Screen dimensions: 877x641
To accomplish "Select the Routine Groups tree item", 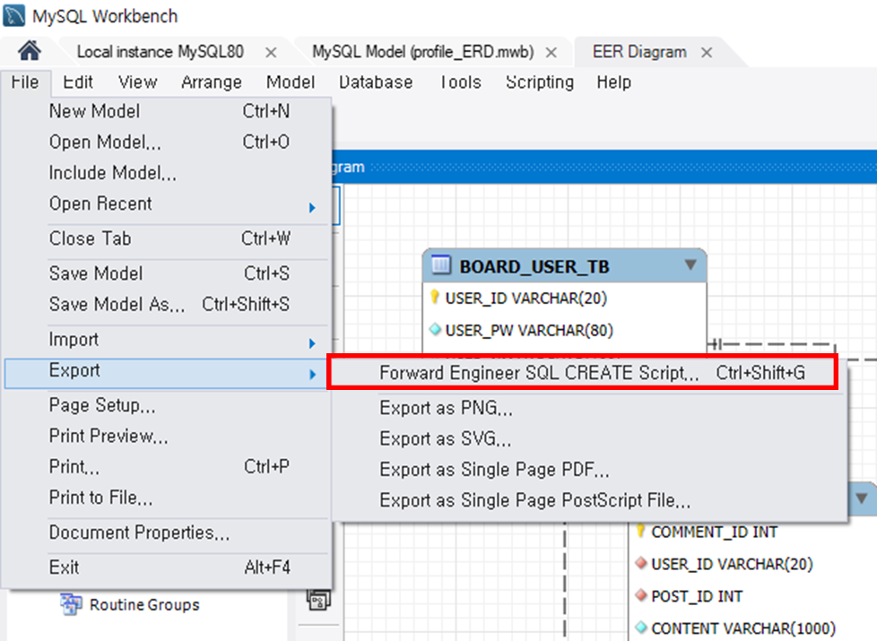I will [144, 605].
